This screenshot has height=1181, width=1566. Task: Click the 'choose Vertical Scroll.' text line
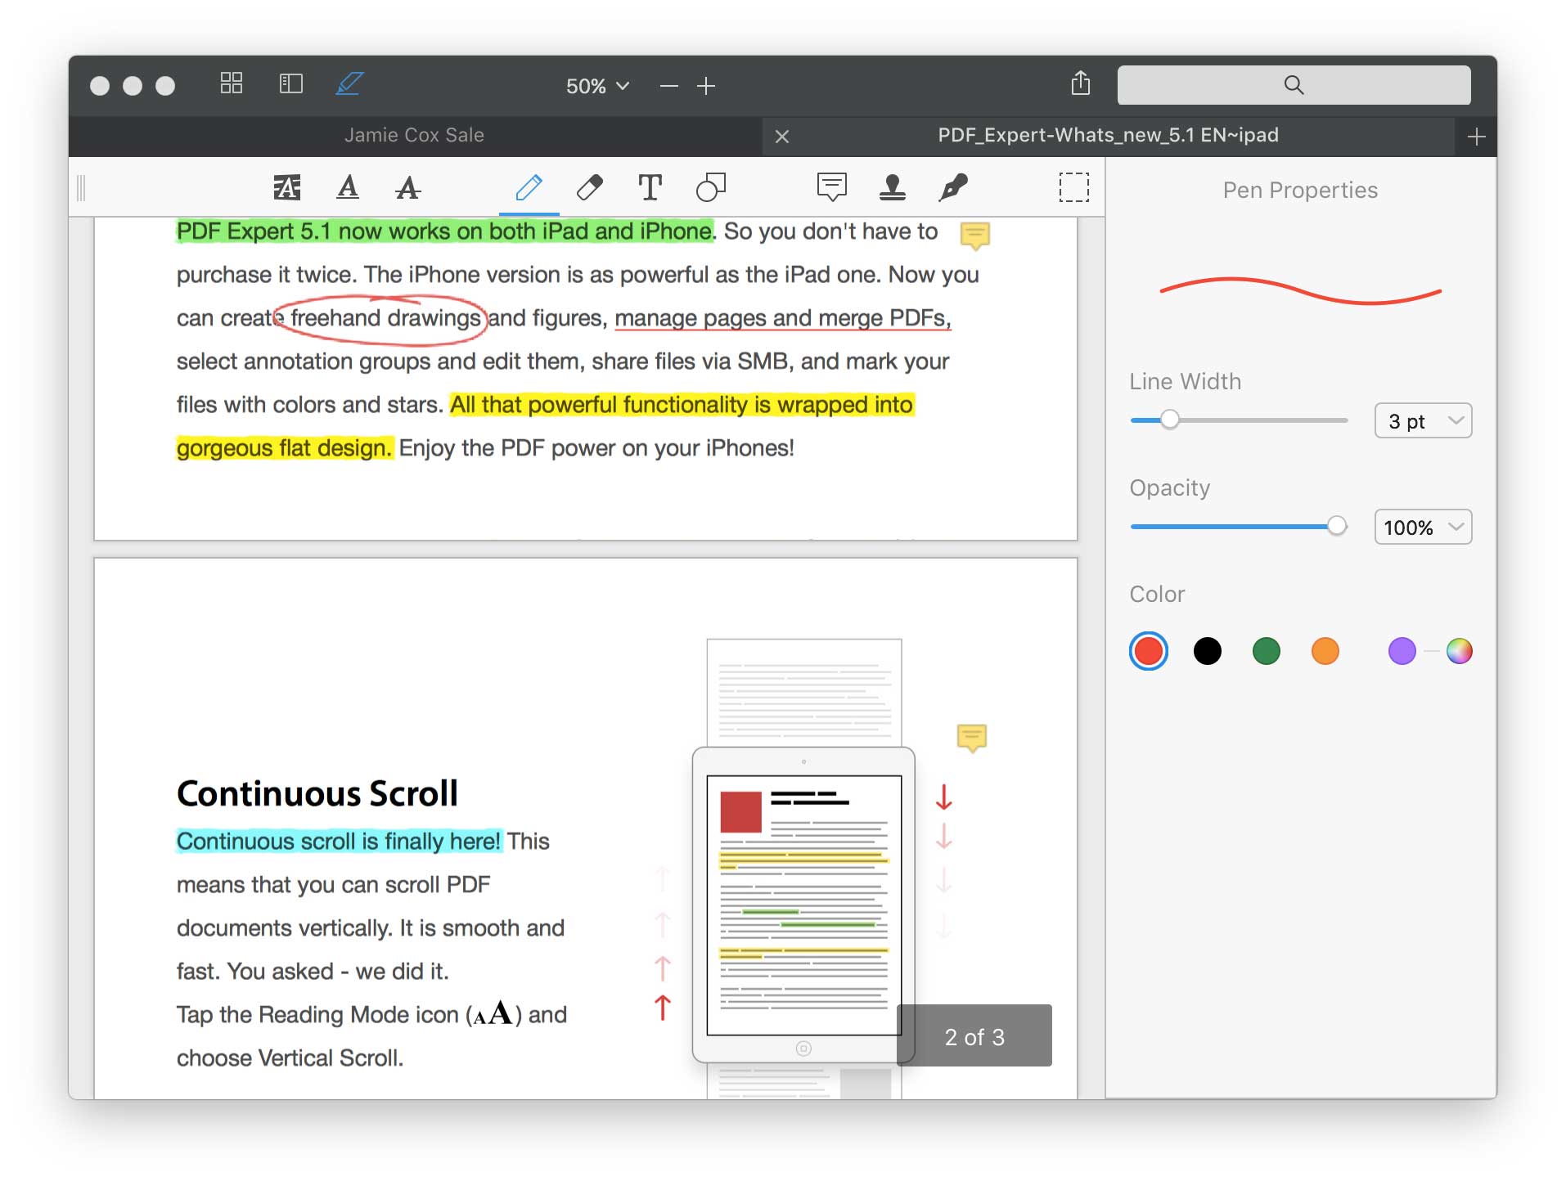coord(290,1058)
